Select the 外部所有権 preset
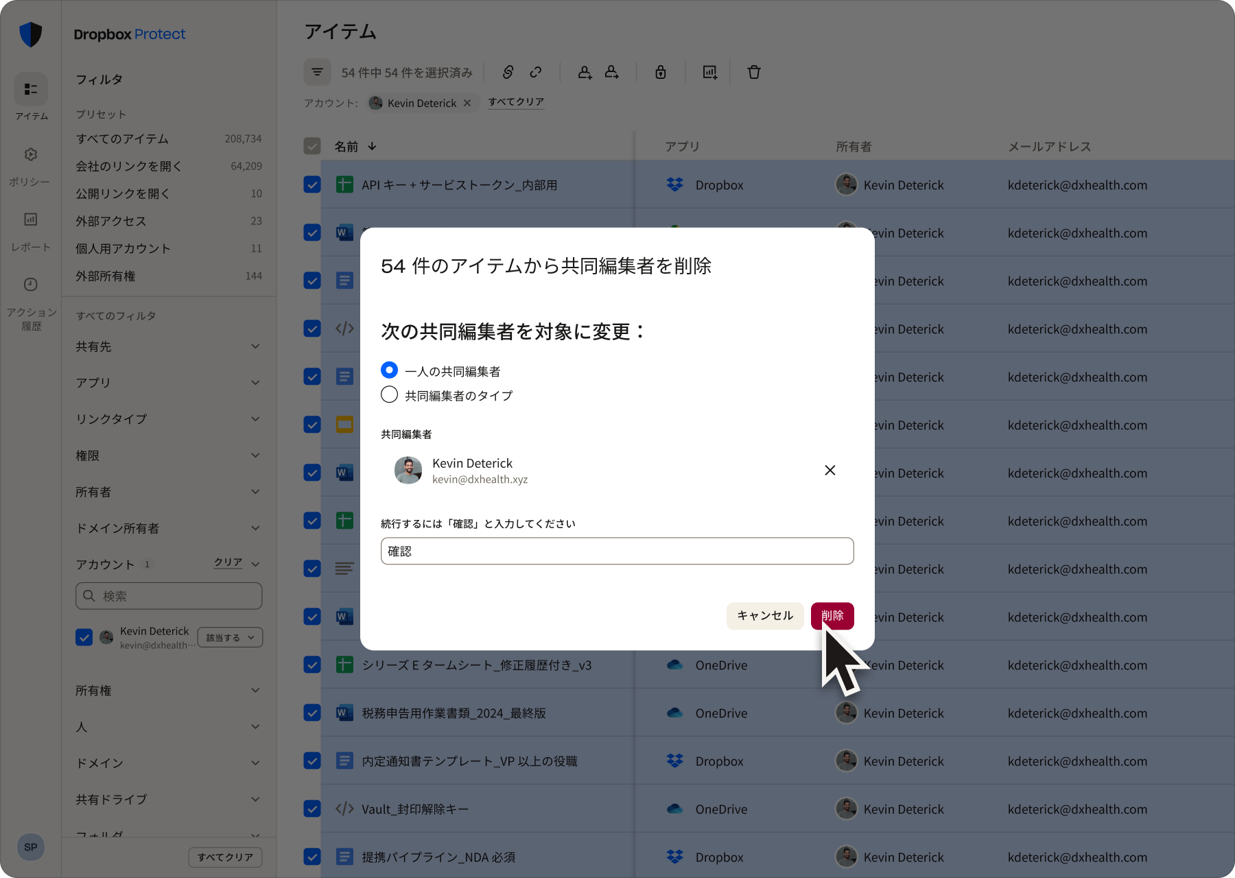Viewport: 1235px width, 878px height. (168, 276)
